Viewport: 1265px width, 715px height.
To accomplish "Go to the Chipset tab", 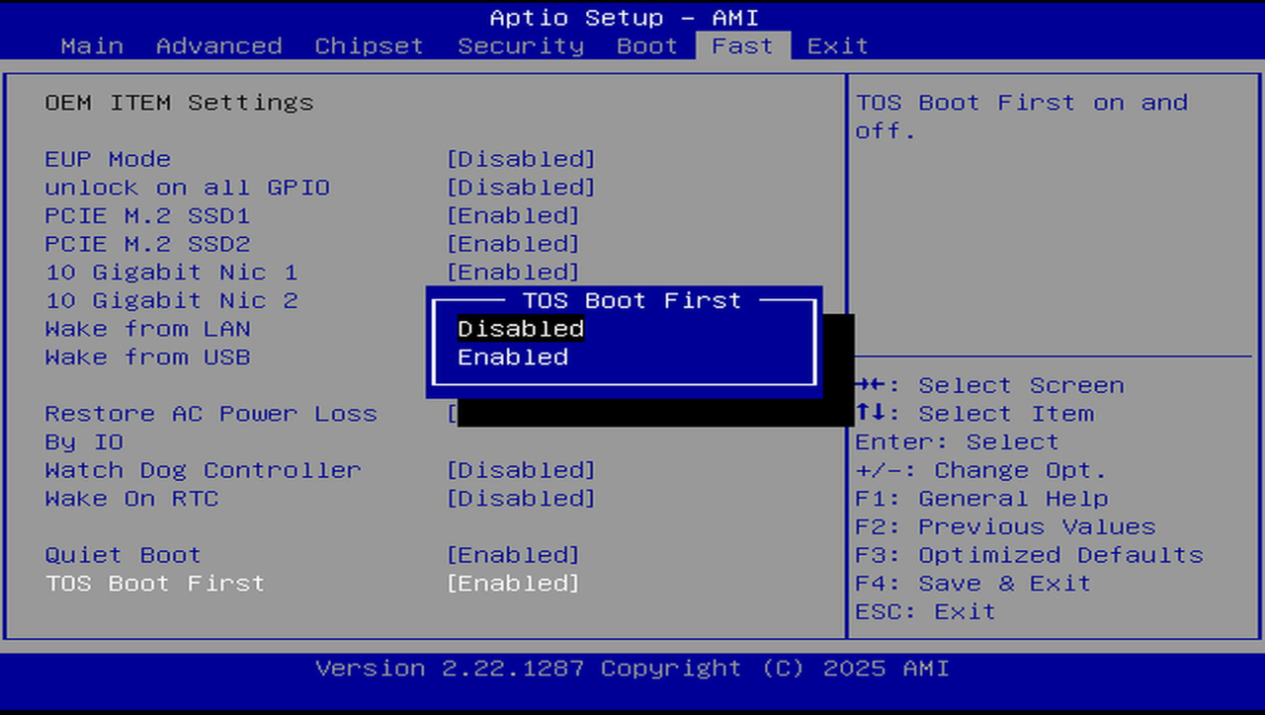I will pos(369,46).
